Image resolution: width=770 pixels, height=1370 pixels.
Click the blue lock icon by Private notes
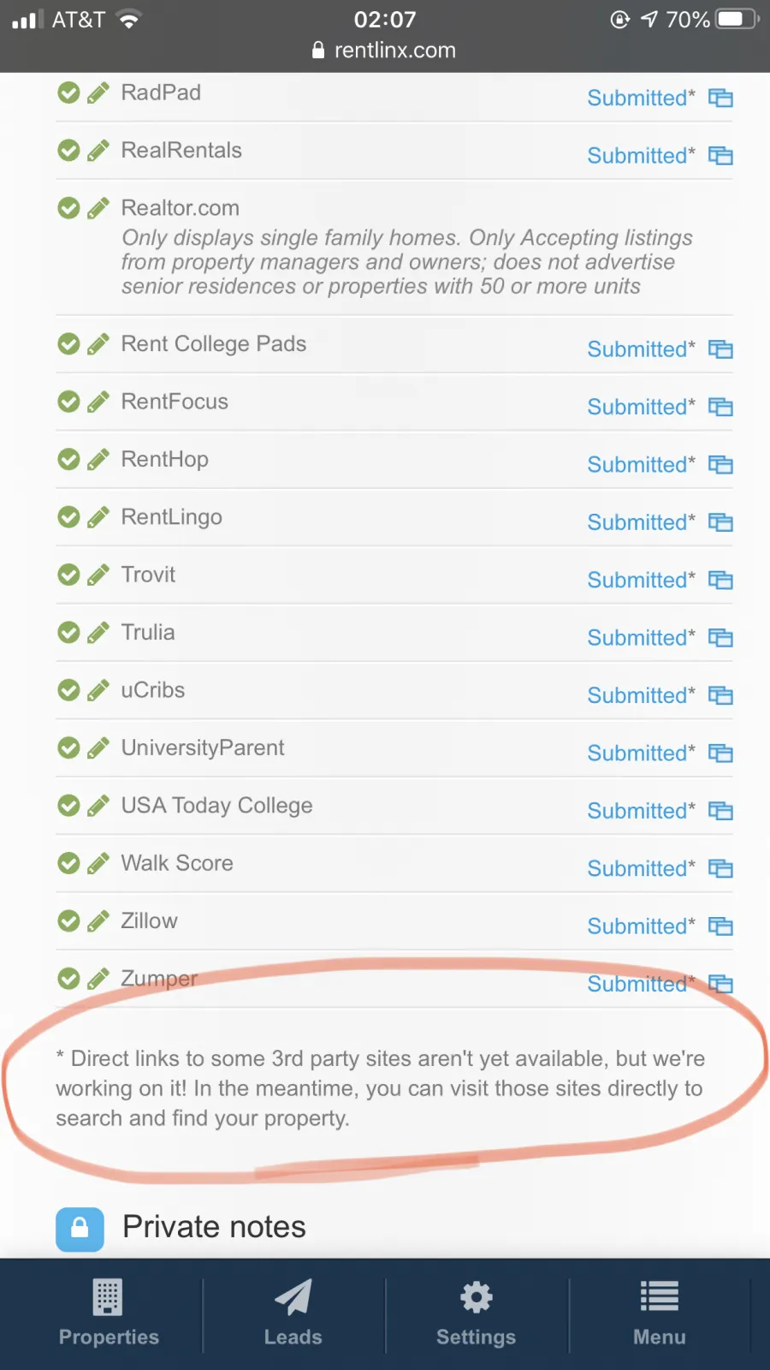coord(80,1229)
